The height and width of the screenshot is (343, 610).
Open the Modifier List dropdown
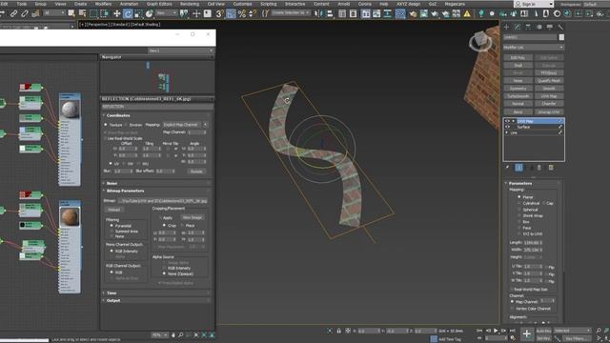tap(534, 47)
